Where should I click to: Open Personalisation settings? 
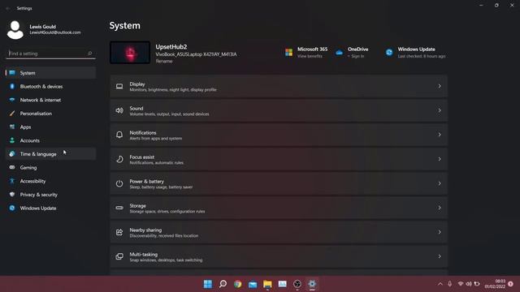point(50,114)
